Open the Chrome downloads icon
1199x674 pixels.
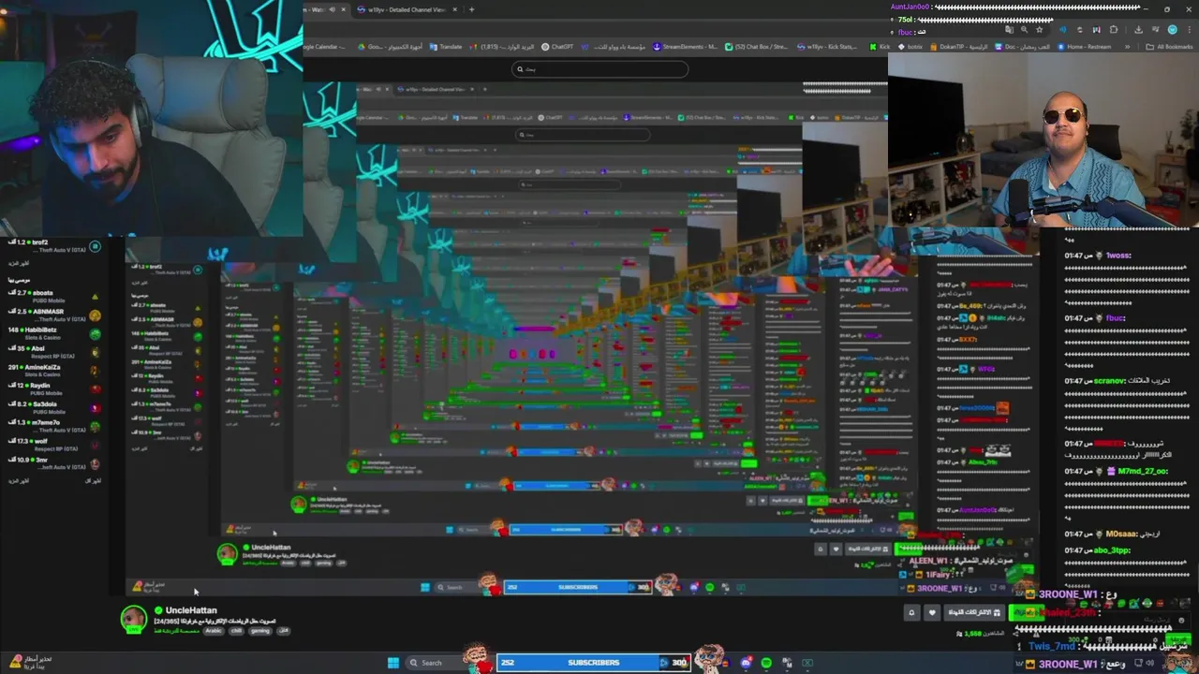pos(1137,30)
